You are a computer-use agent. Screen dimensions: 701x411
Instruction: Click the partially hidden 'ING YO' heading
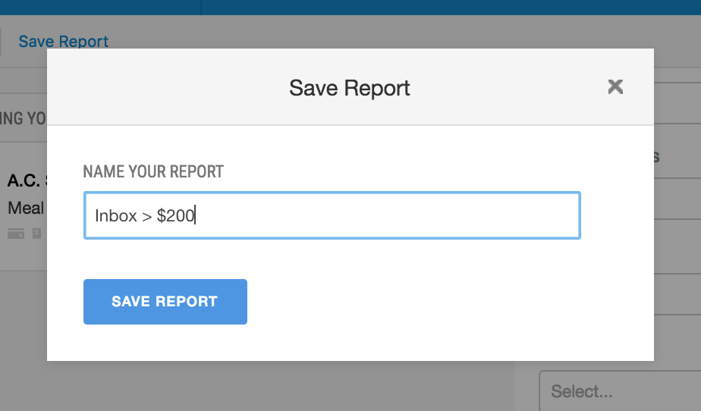pos(23,118)
